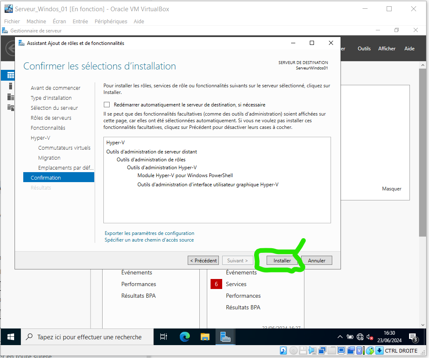
Task: Click the VirtualBox hard disk status icon
Action: click(x=283, y=351)
